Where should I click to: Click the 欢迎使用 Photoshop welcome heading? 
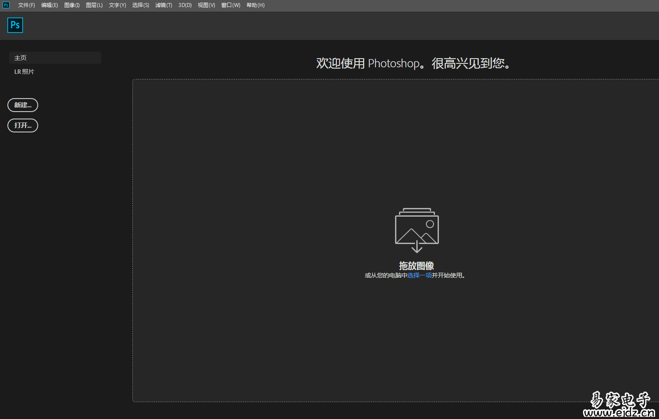(413, 63)
